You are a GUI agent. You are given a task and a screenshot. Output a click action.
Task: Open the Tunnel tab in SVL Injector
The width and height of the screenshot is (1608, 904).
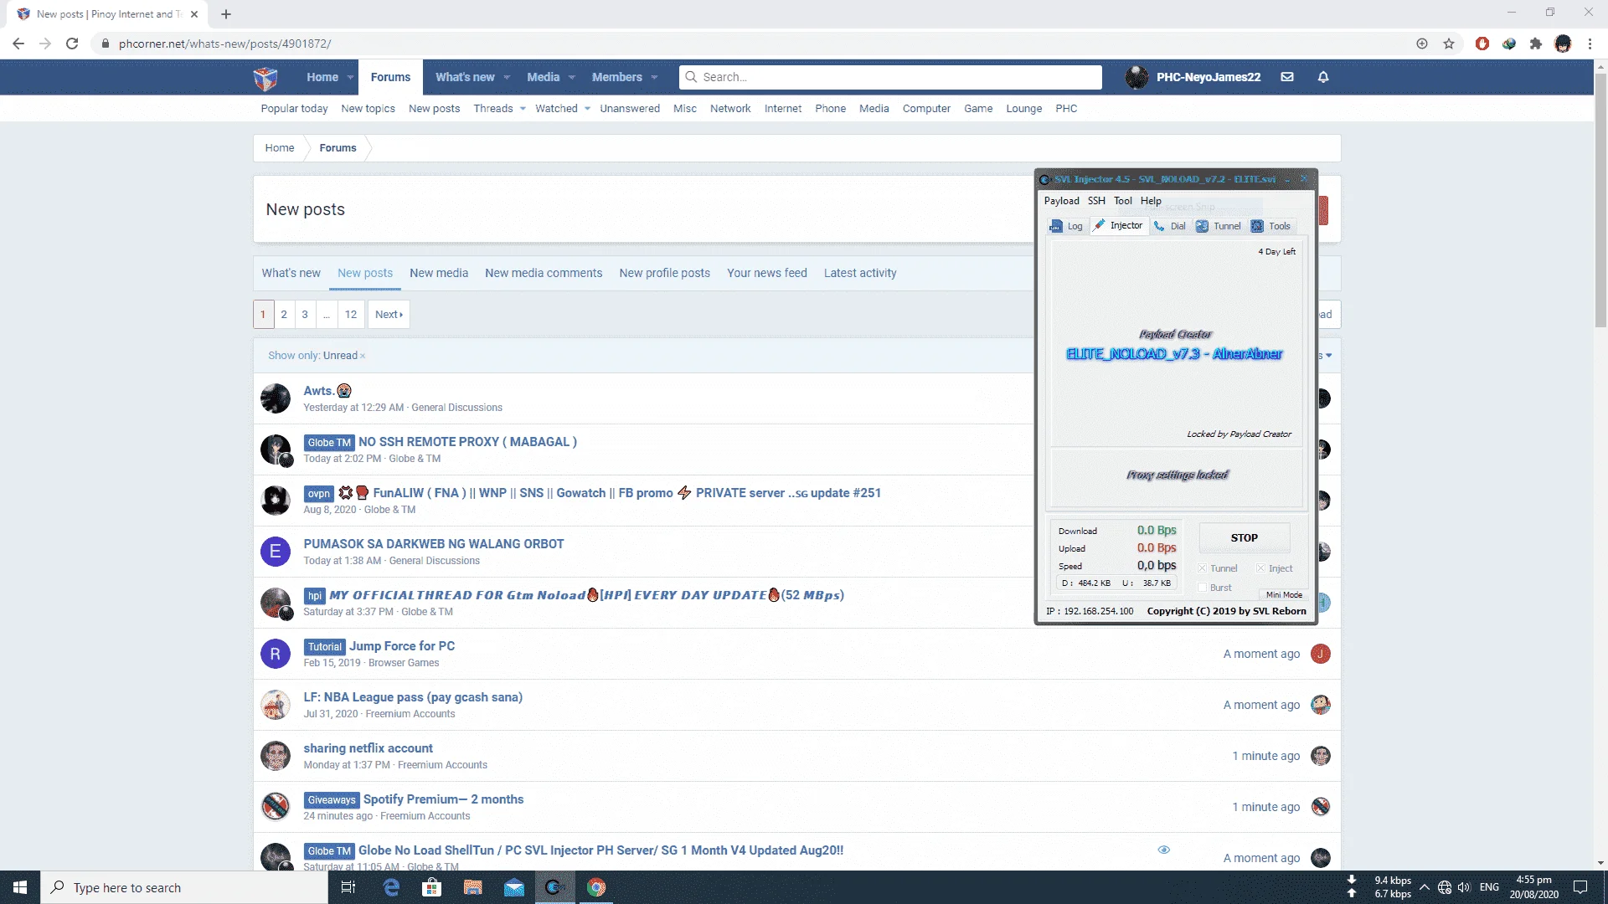(1218, 226)
